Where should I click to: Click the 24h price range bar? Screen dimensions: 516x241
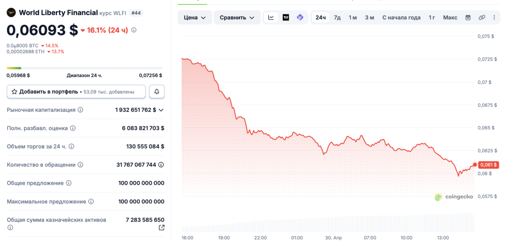coord(84,68)
